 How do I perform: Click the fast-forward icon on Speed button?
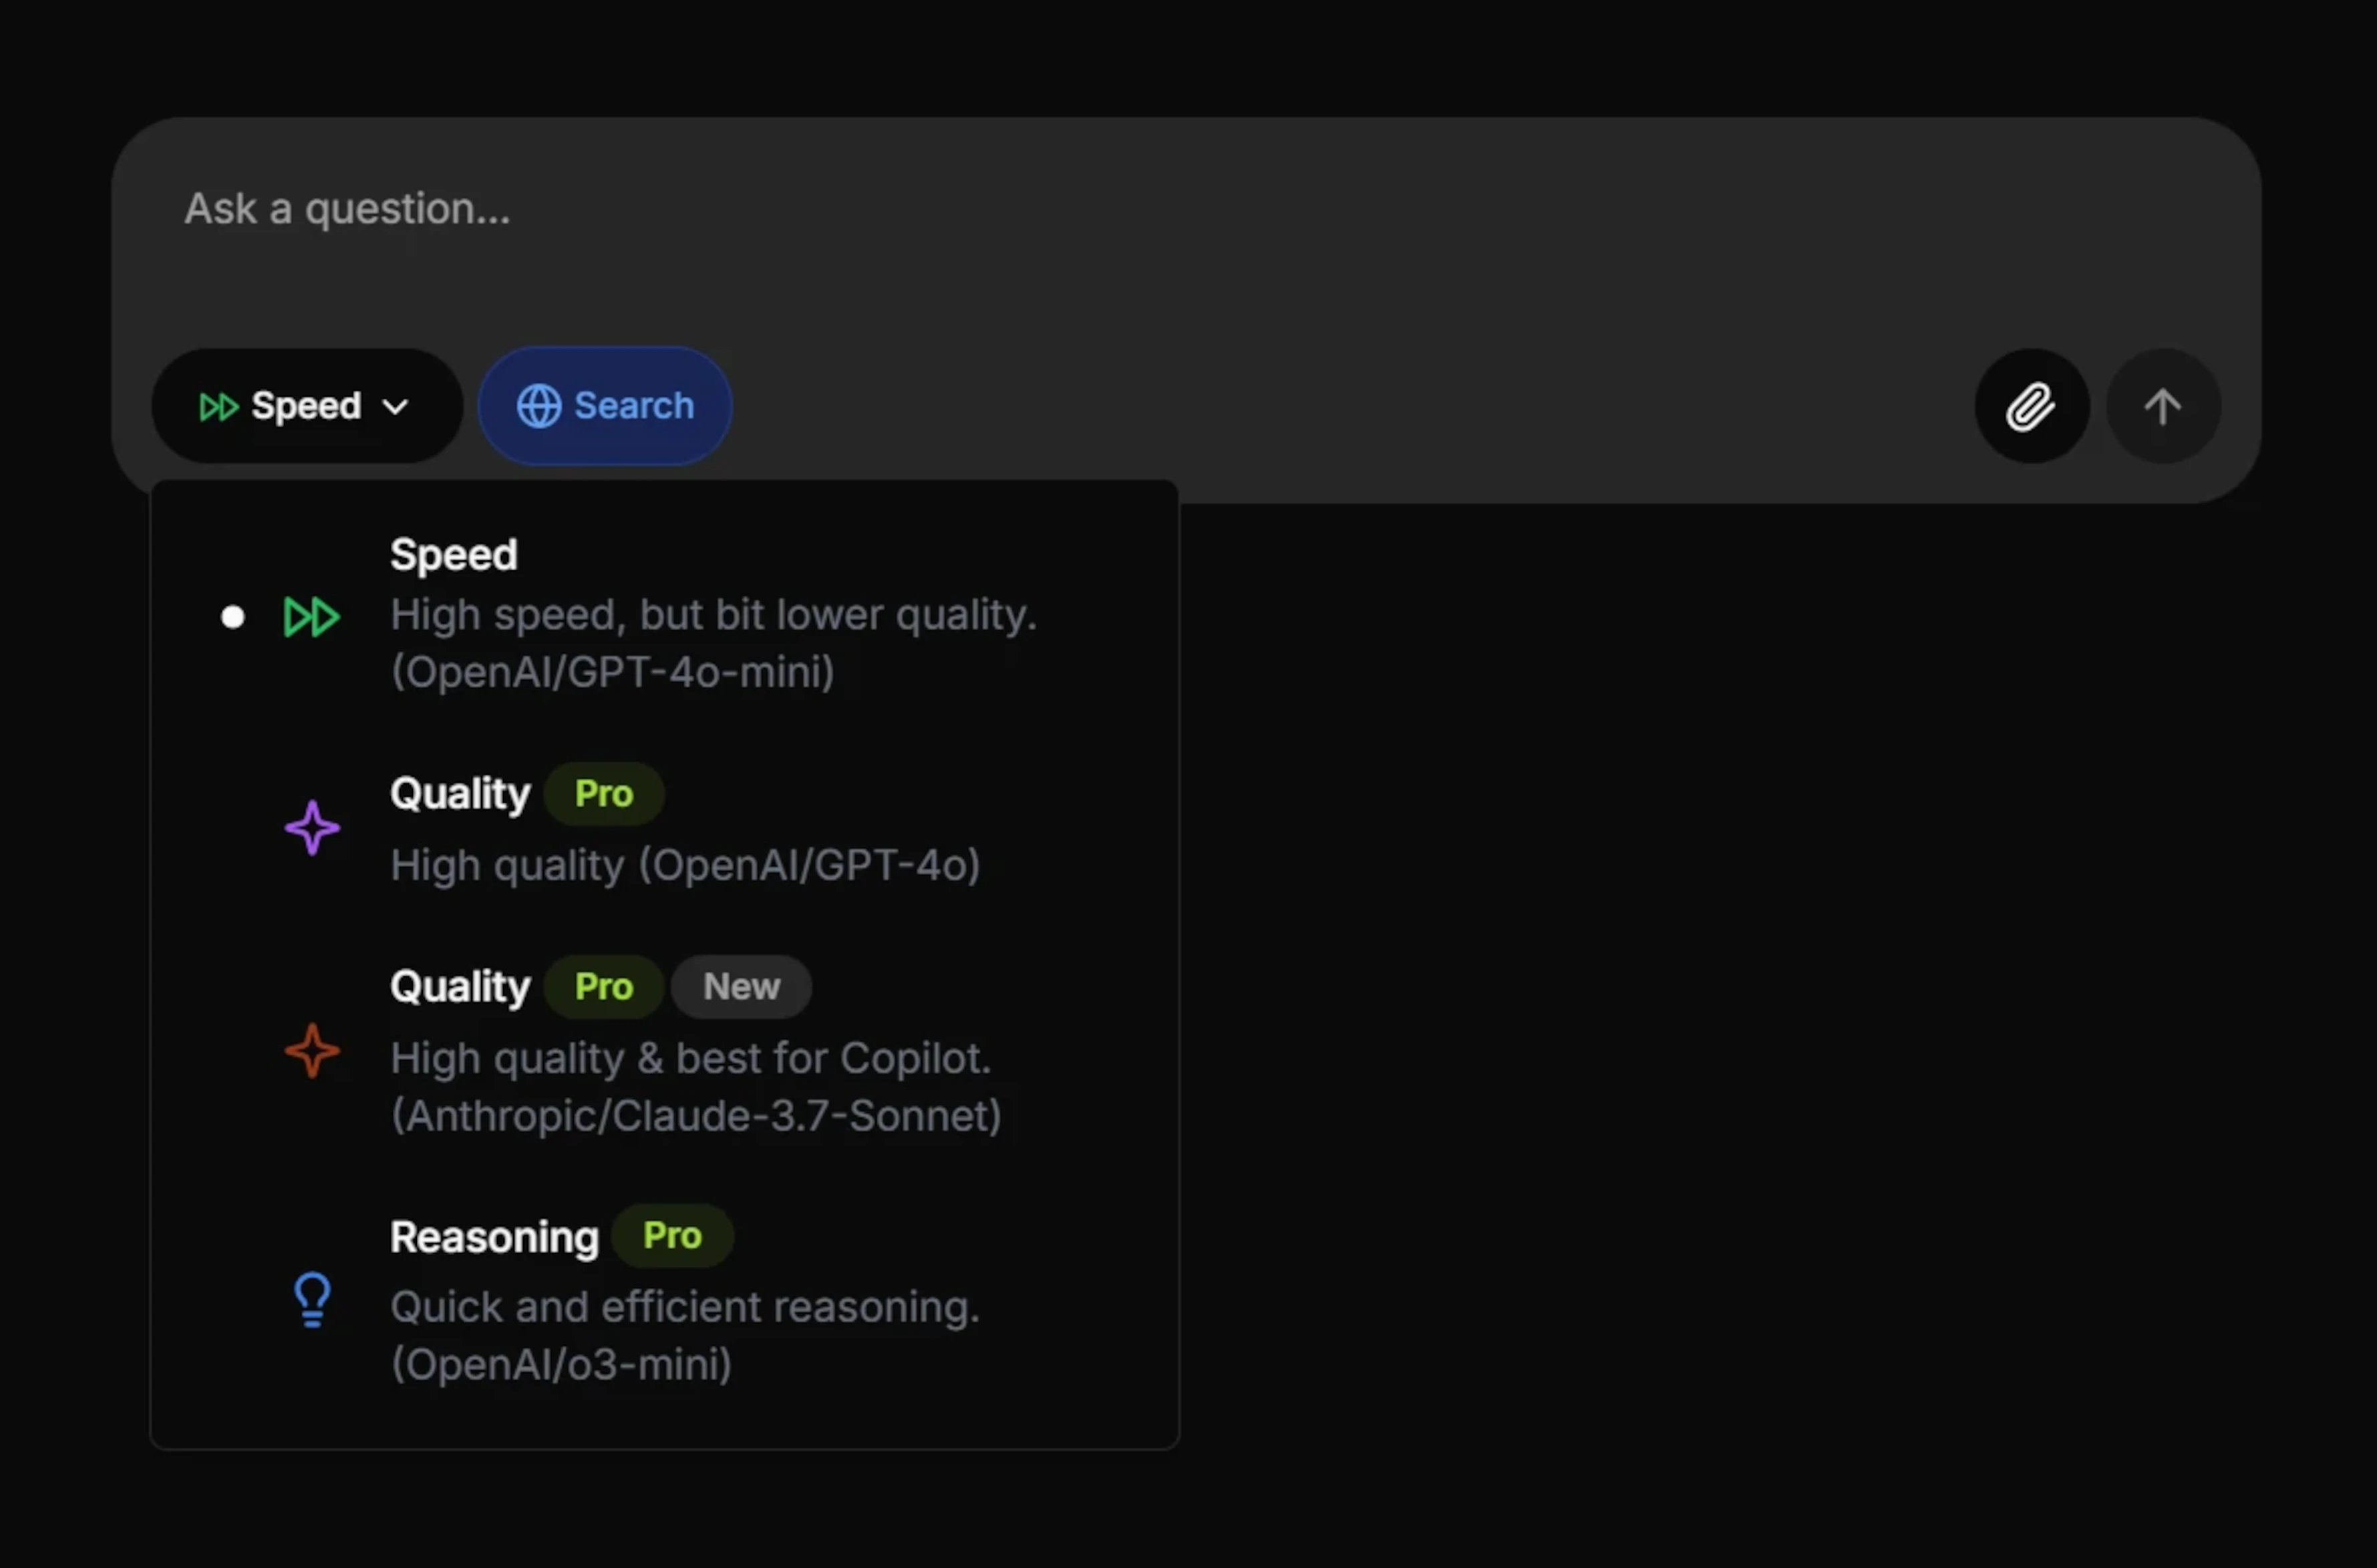(218, 406)
